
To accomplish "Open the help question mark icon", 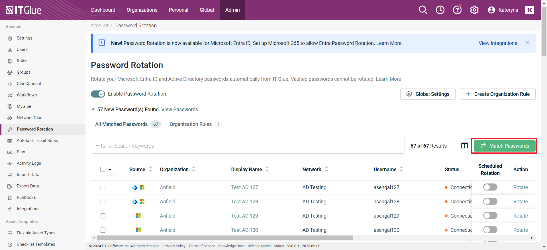I will click(457, 10).
